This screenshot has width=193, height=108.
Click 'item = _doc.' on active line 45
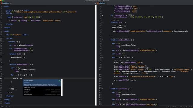pyautogui.click(x=18, y=79)
